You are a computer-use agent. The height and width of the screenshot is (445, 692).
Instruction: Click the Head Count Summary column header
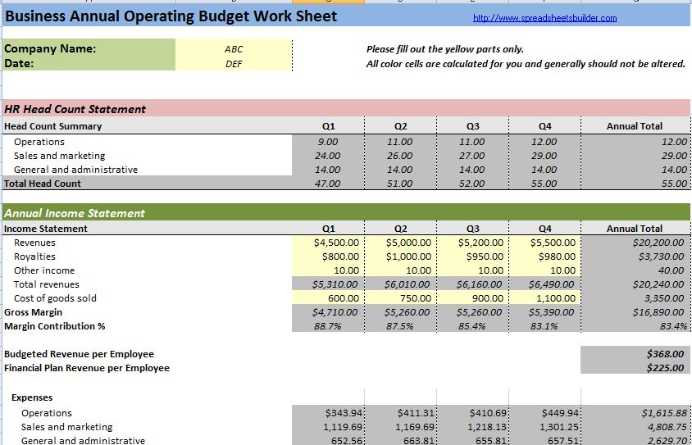point(53,126)
